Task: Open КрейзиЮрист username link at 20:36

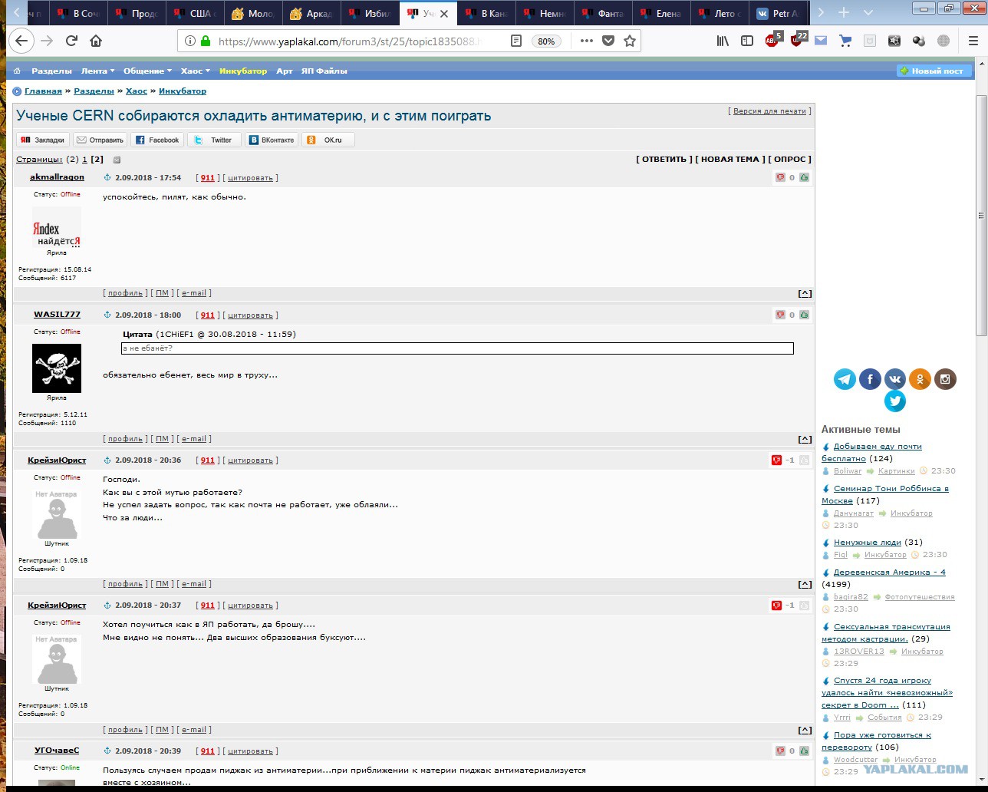Action: [x=57, y=460]
